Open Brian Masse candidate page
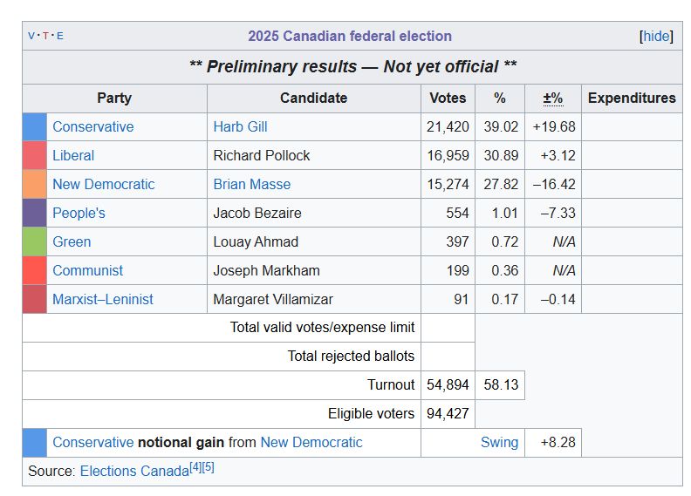 (x=251, y=184)
